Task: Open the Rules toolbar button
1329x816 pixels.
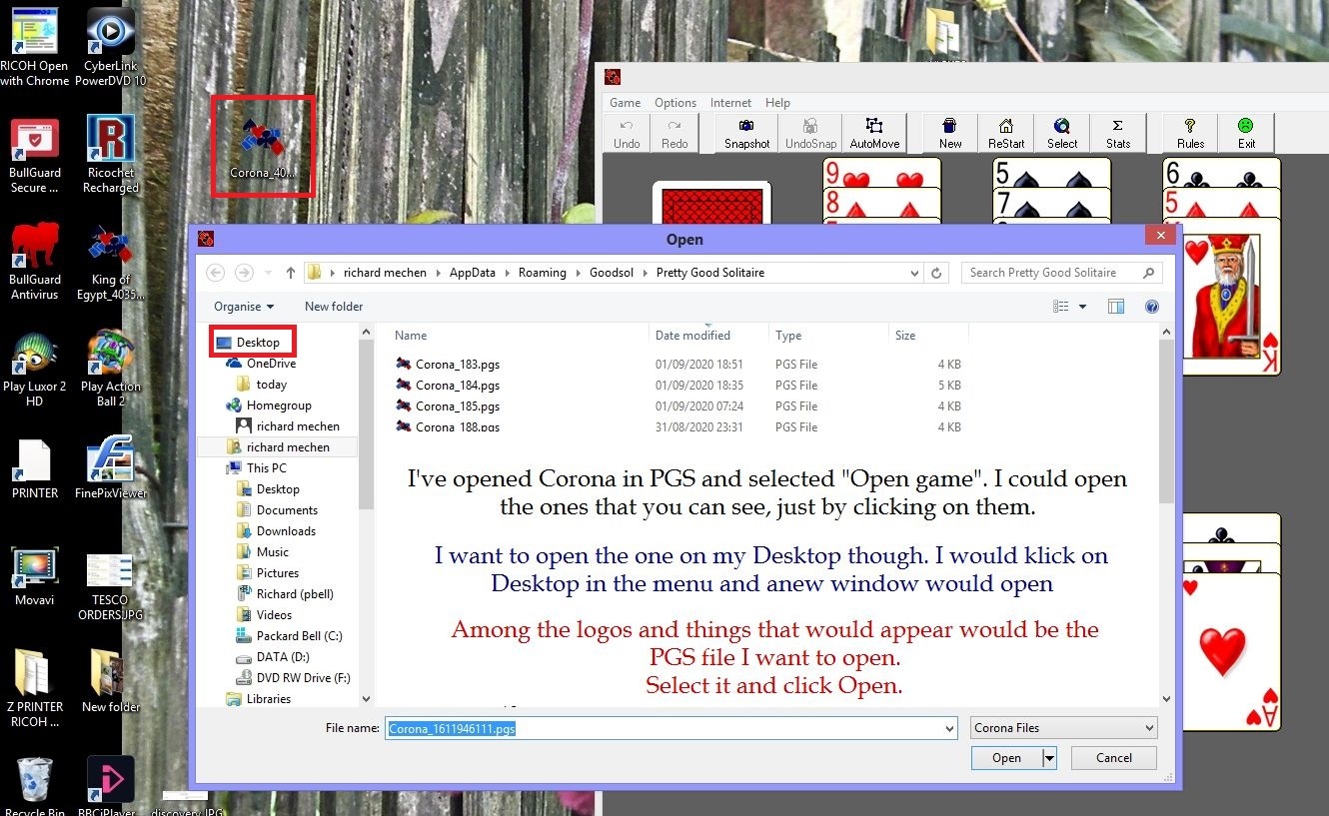Action: 1190,133
